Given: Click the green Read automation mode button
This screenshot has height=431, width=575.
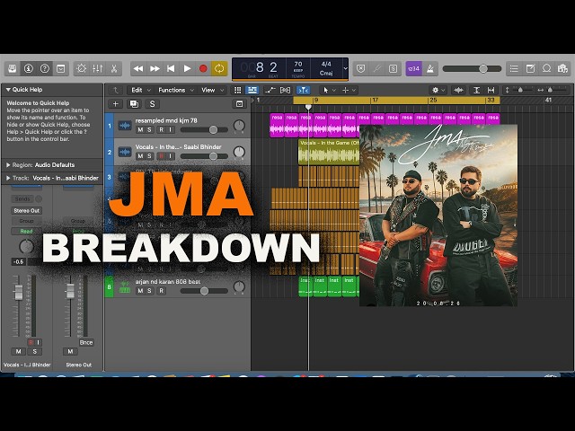Looking at the screenshot, I should click(26, 232).
